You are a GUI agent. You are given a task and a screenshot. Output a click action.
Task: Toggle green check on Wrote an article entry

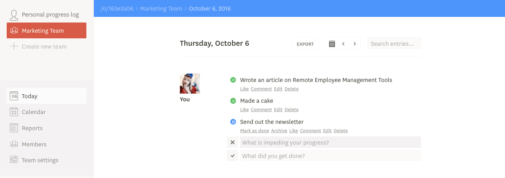tap(233, 80)
